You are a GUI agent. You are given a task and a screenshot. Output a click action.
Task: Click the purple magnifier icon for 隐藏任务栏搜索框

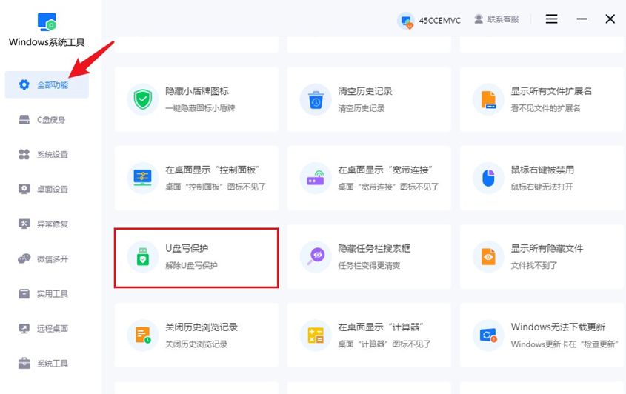(316, 256)
